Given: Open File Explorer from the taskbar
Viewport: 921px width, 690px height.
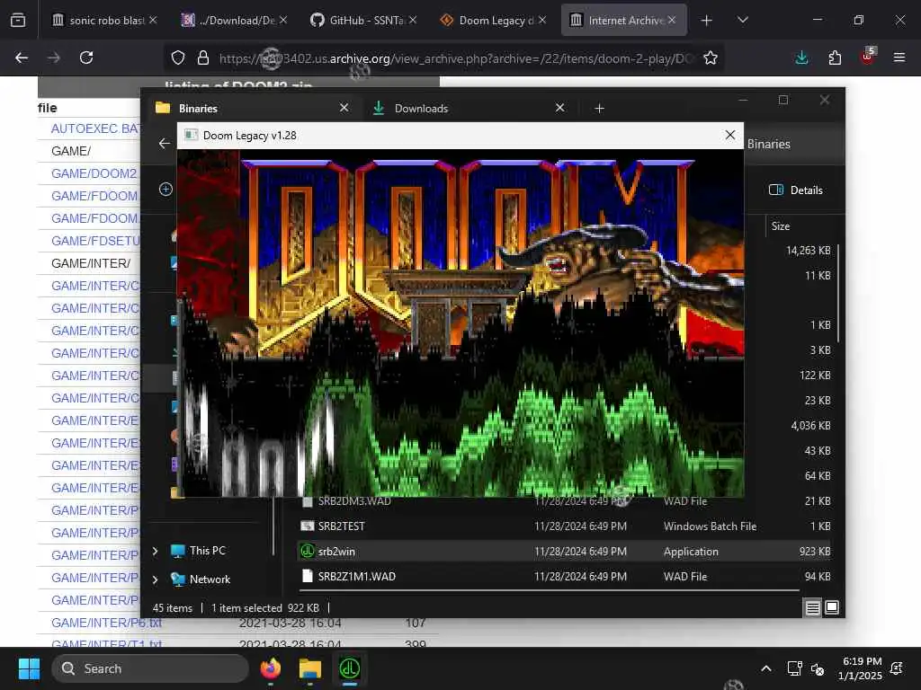Looking at the screenshot, I should point(309,668).
